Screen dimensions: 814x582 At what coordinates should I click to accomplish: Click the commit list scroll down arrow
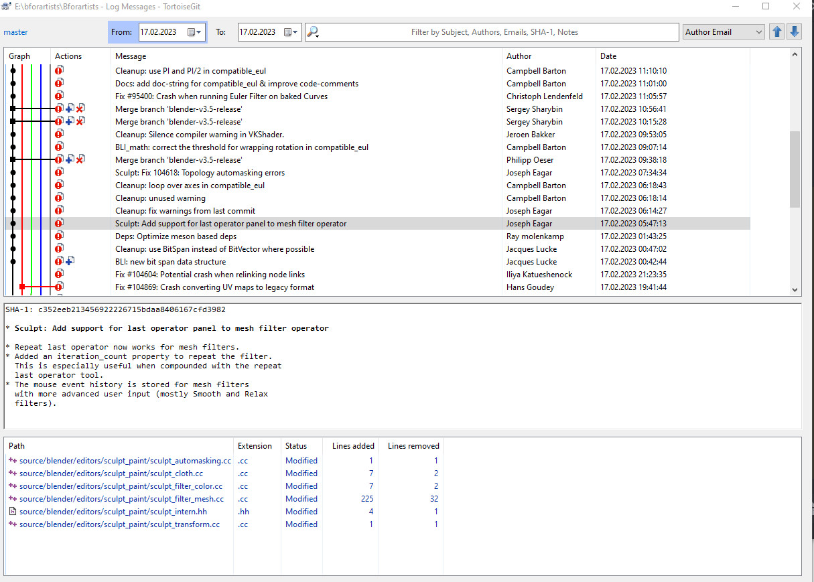coord(795,289)
